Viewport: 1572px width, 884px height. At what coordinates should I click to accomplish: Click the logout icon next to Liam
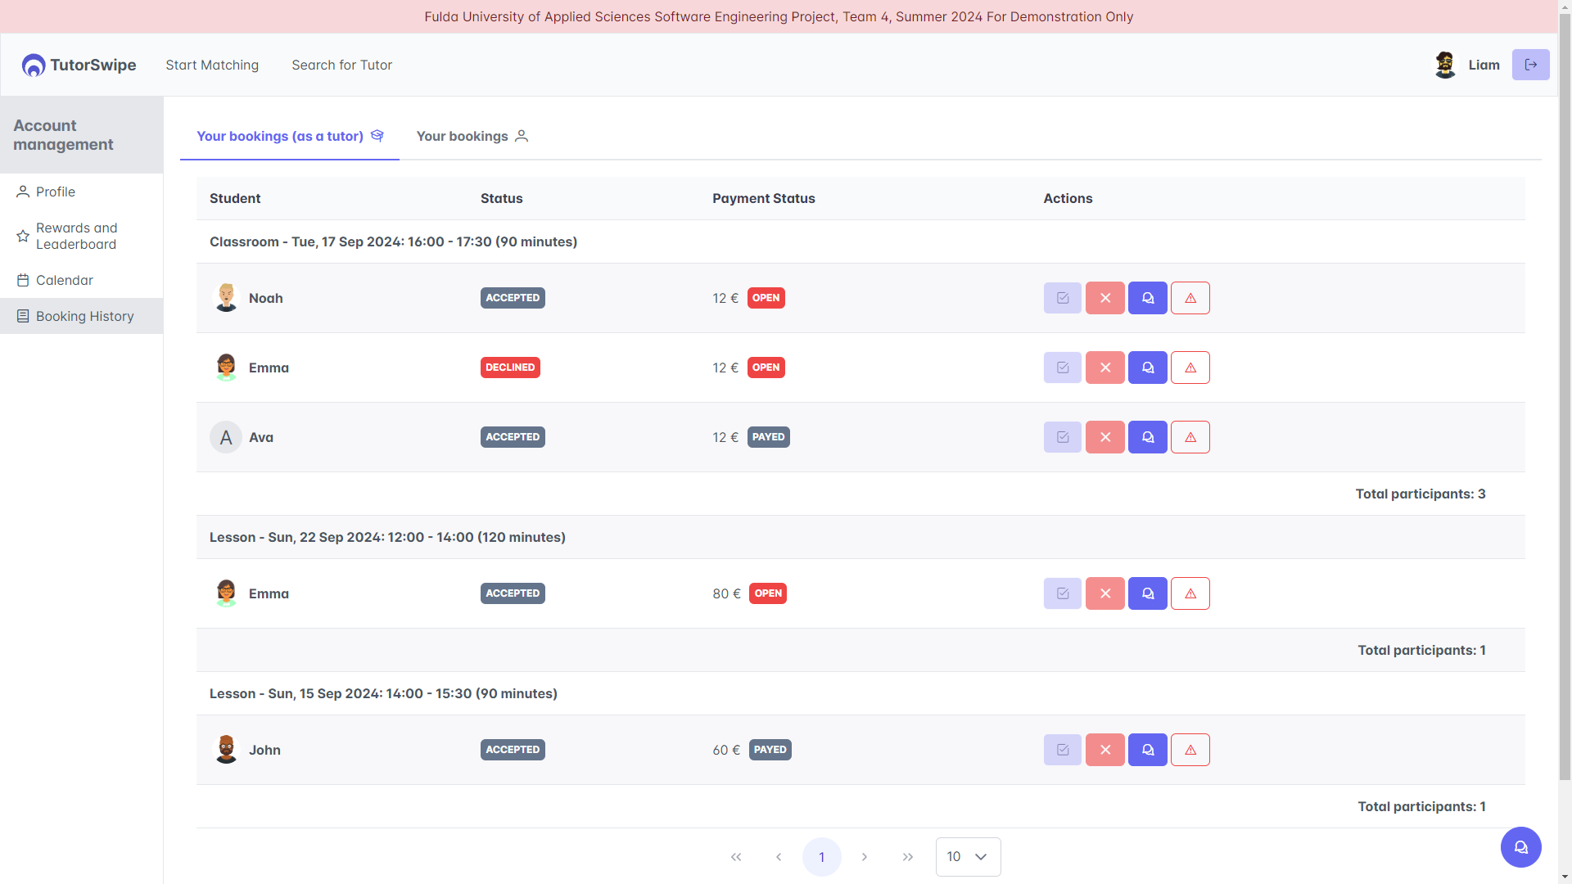(1529, 65)
